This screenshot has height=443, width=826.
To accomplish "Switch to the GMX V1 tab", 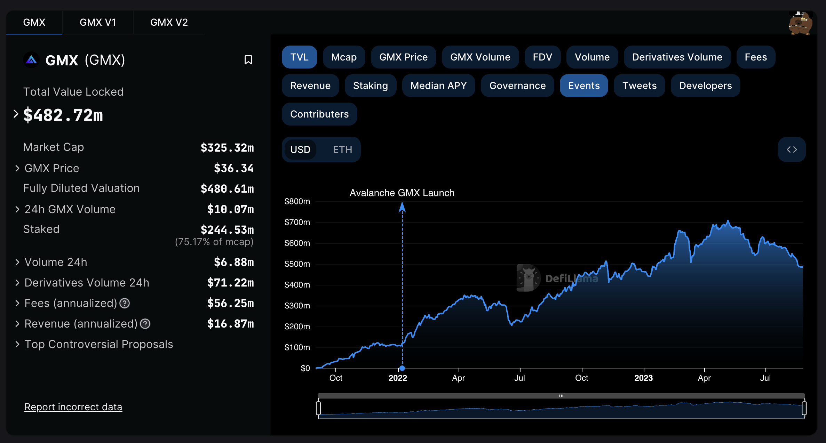I will point(97,22).
